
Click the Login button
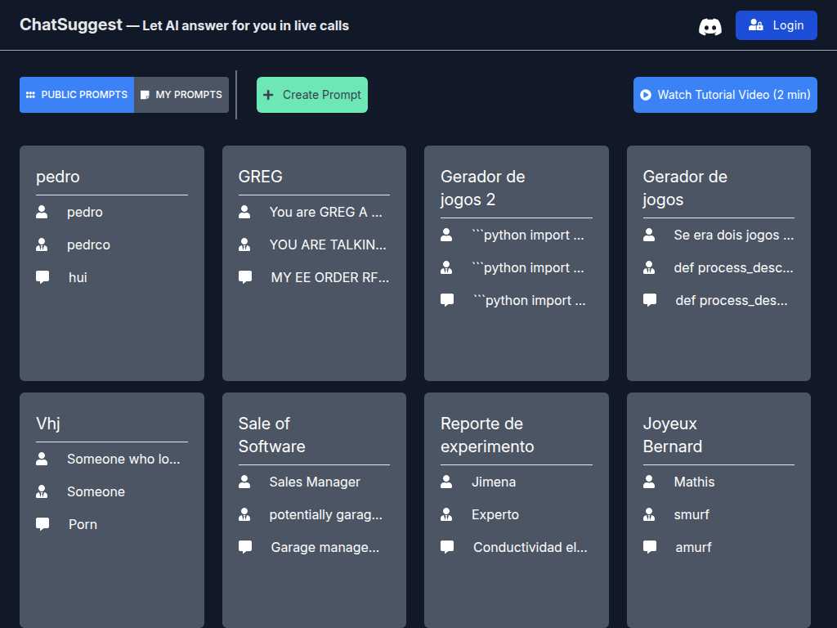[777, 25]
